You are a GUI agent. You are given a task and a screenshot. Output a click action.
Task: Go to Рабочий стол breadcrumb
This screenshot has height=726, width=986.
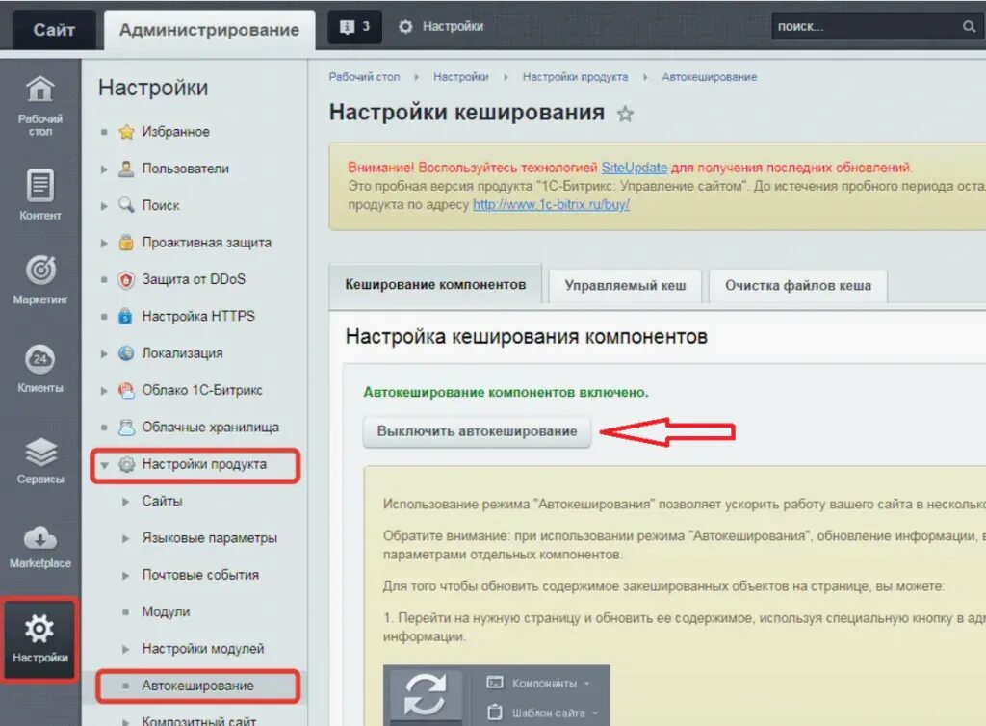tap(364, 77)
